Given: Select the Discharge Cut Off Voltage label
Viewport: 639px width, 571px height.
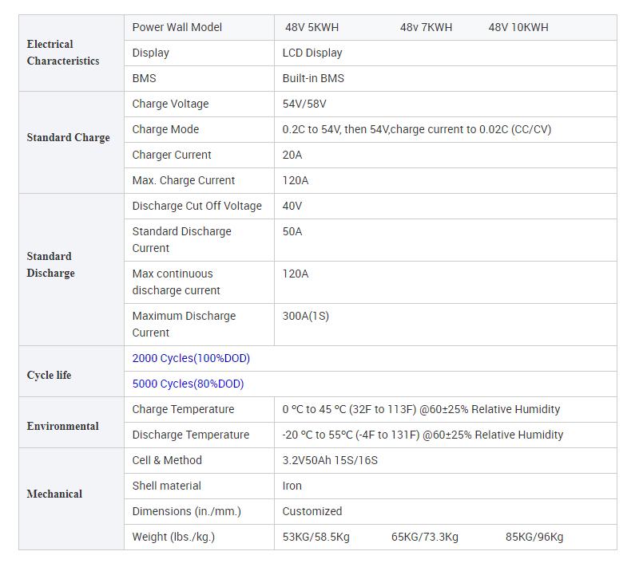Looking at the screenshot, I should coord(196,206).
